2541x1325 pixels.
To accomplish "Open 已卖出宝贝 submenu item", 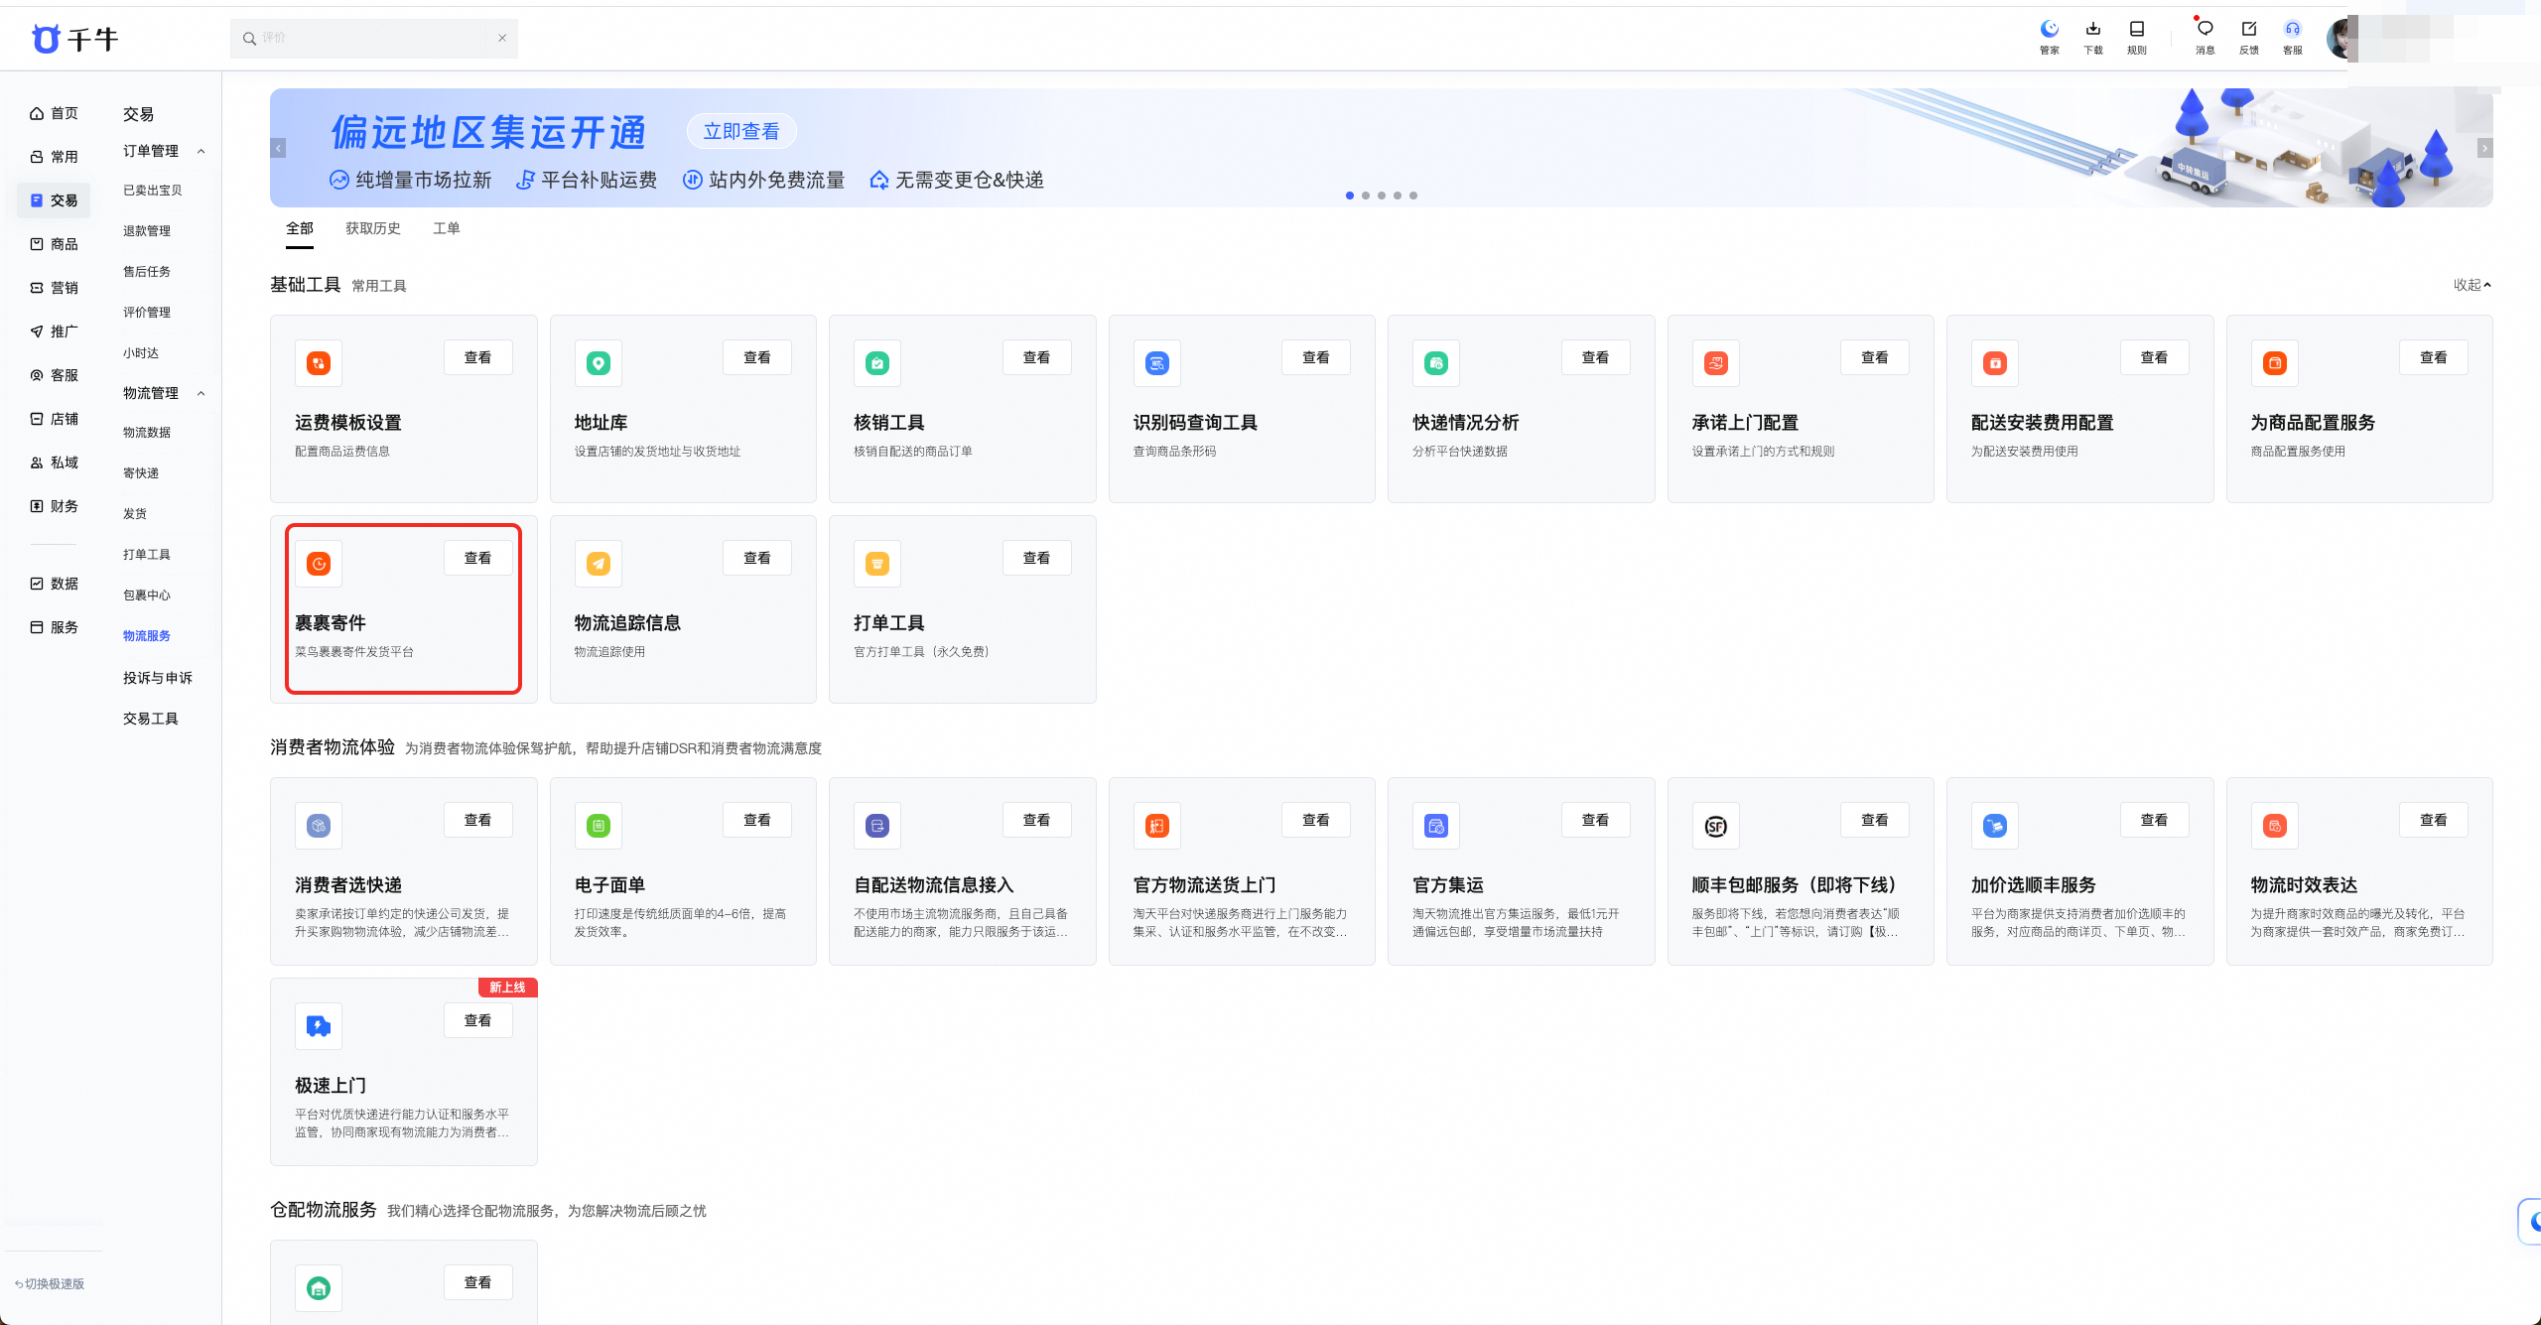I will click(153, 190).
